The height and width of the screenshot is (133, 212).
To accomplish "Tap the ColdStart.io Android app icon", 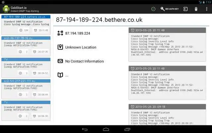I will [x=6, y=9].
